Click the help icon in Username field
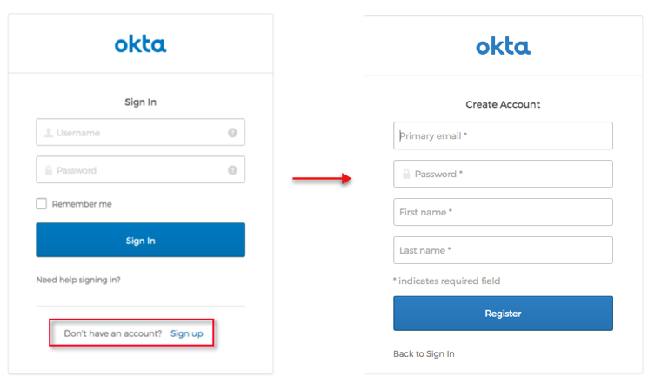 (x=232, y=133)
